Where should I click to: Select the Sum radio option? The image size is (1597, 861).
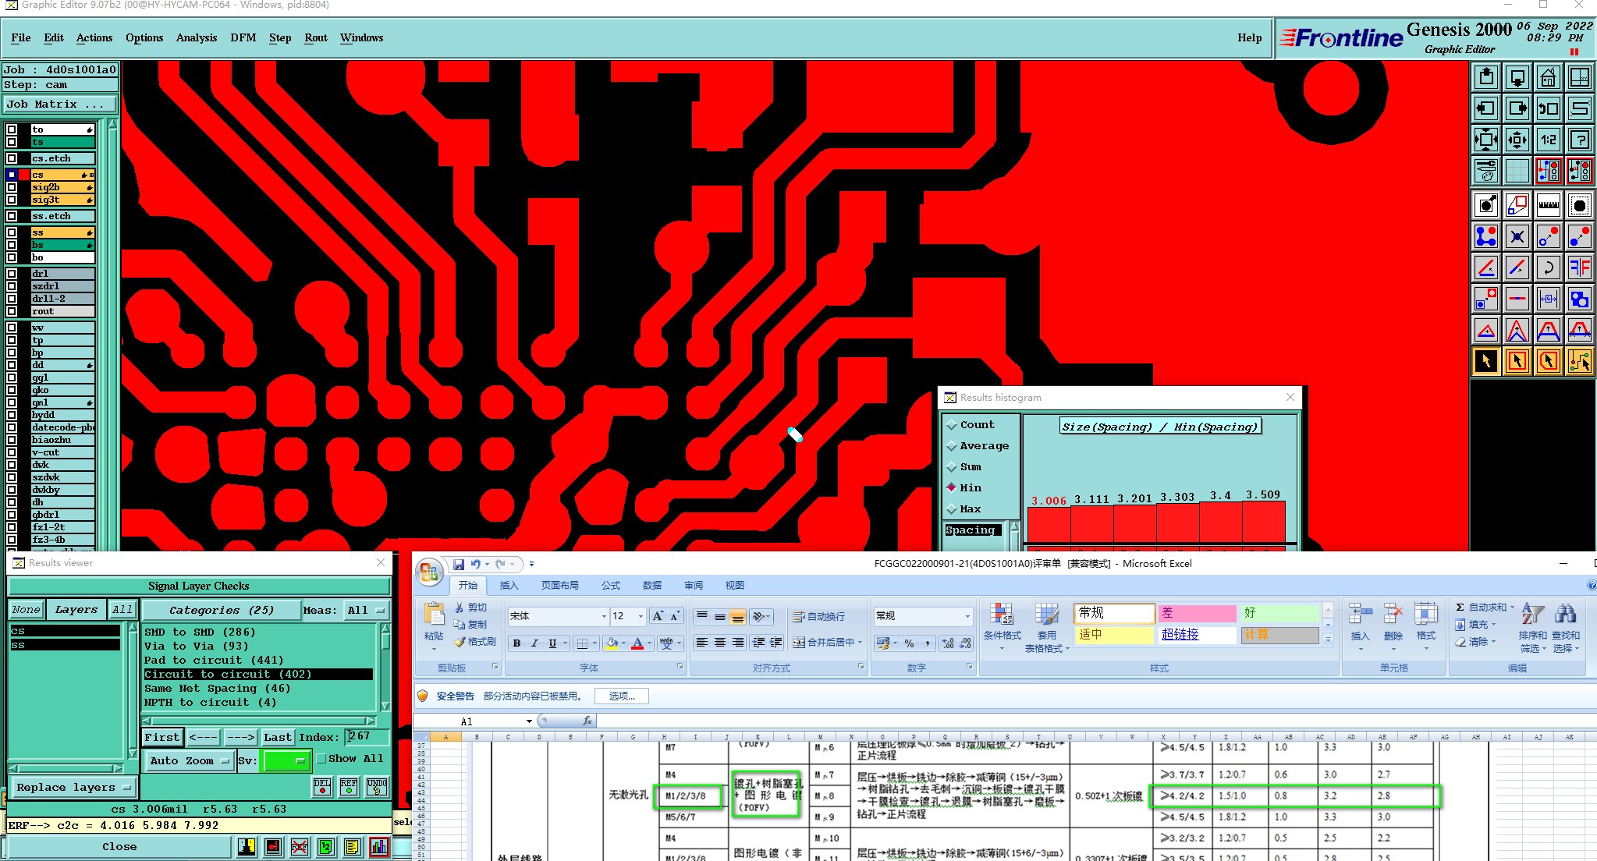pyautogui.click(x=951, y=467)
